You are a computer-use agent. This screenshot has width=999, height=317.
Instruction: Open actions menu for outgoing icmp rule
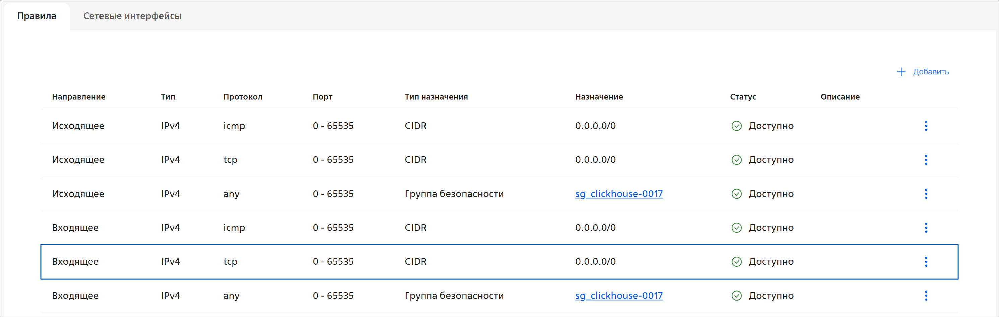[926, 126]
